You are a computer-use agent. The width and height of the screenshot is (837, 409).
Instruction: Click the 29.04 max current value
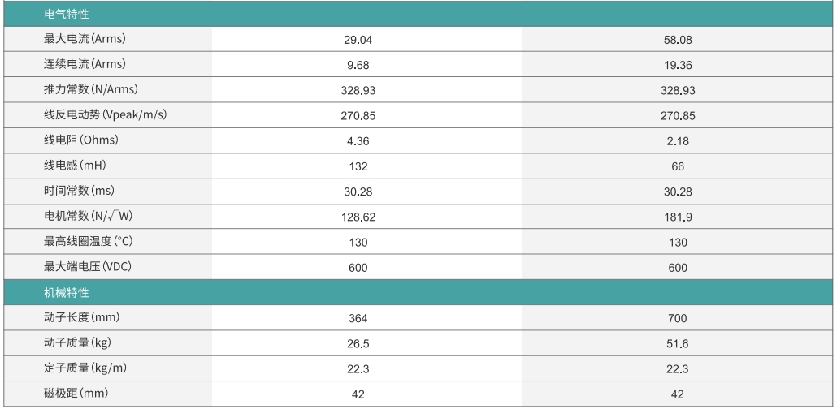(x=358, y=40)
